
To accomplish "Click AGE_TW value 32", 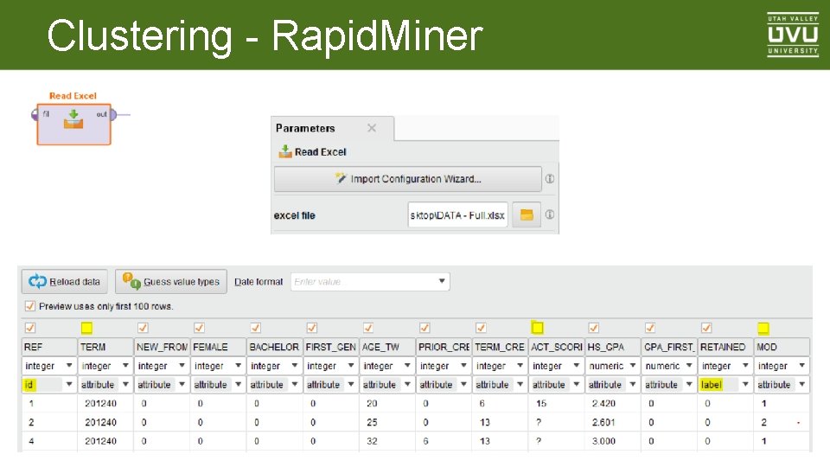I will [372, 441].
